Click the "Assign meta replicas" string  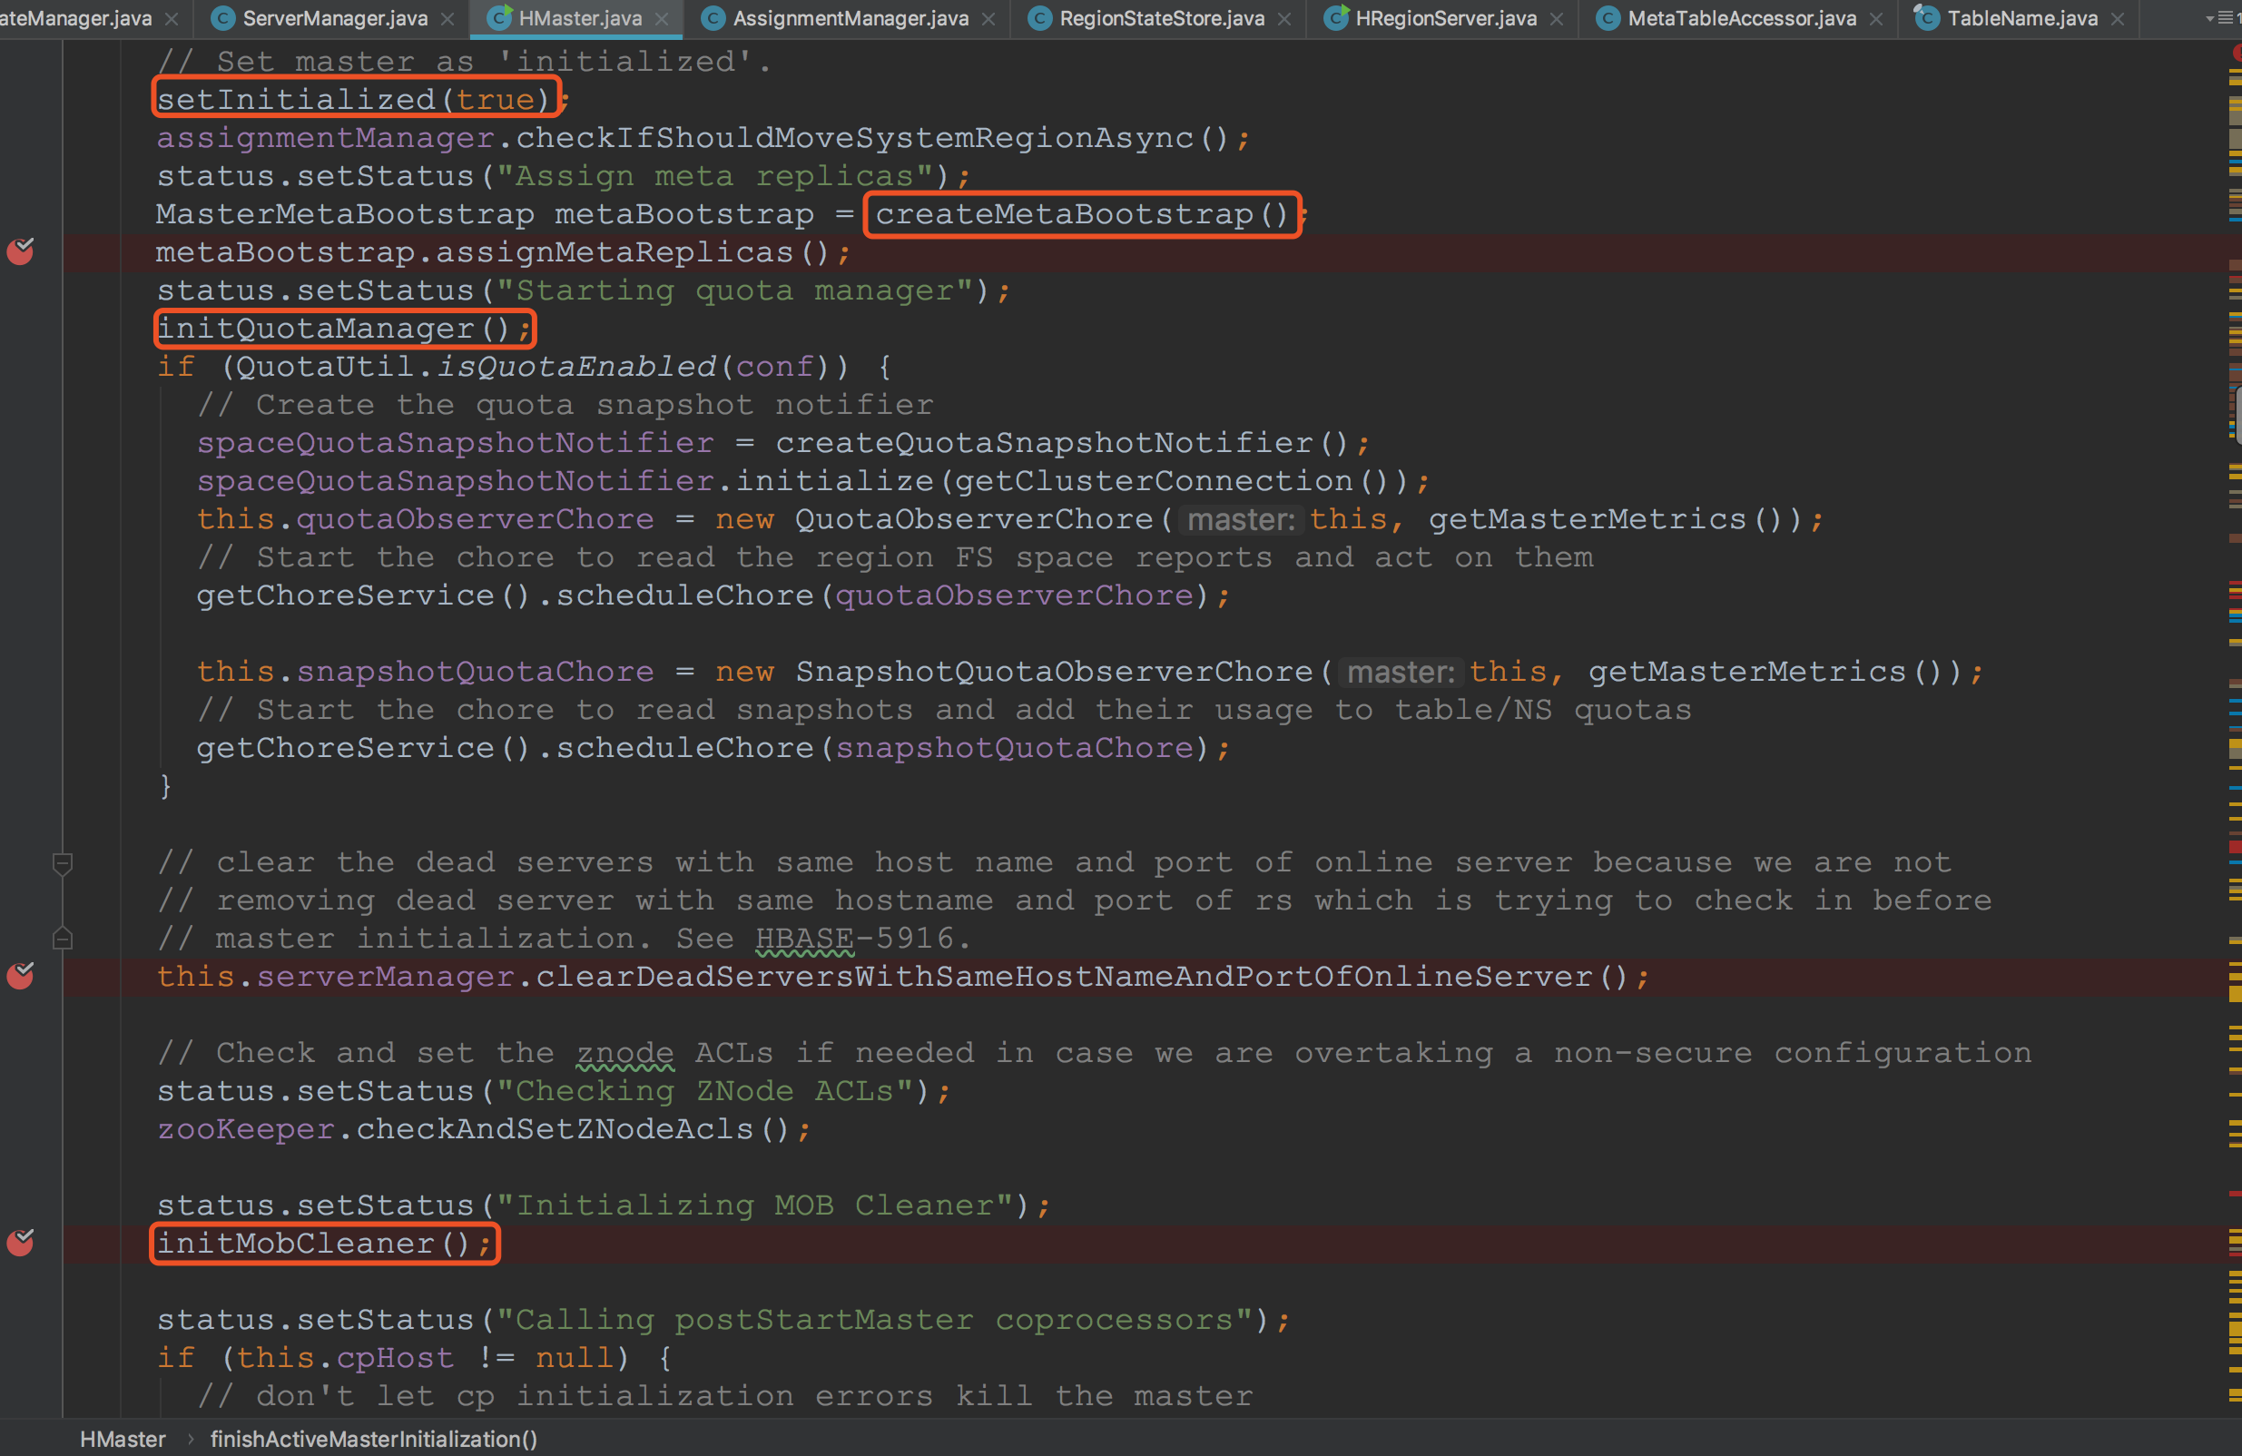(x=715, y=175)
